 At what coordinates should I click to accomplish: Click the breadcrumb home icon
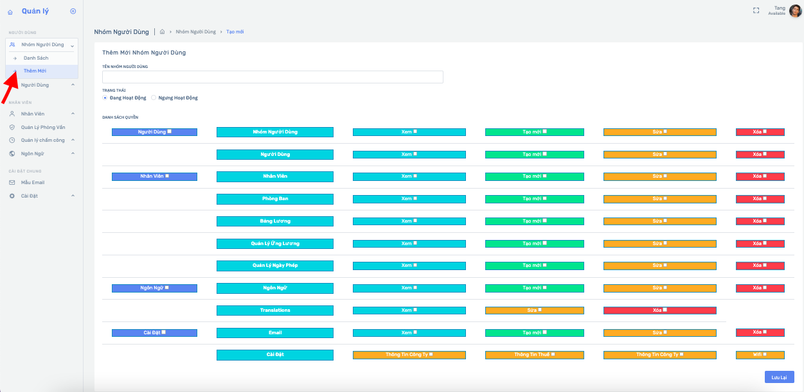(x=163, y=31)
